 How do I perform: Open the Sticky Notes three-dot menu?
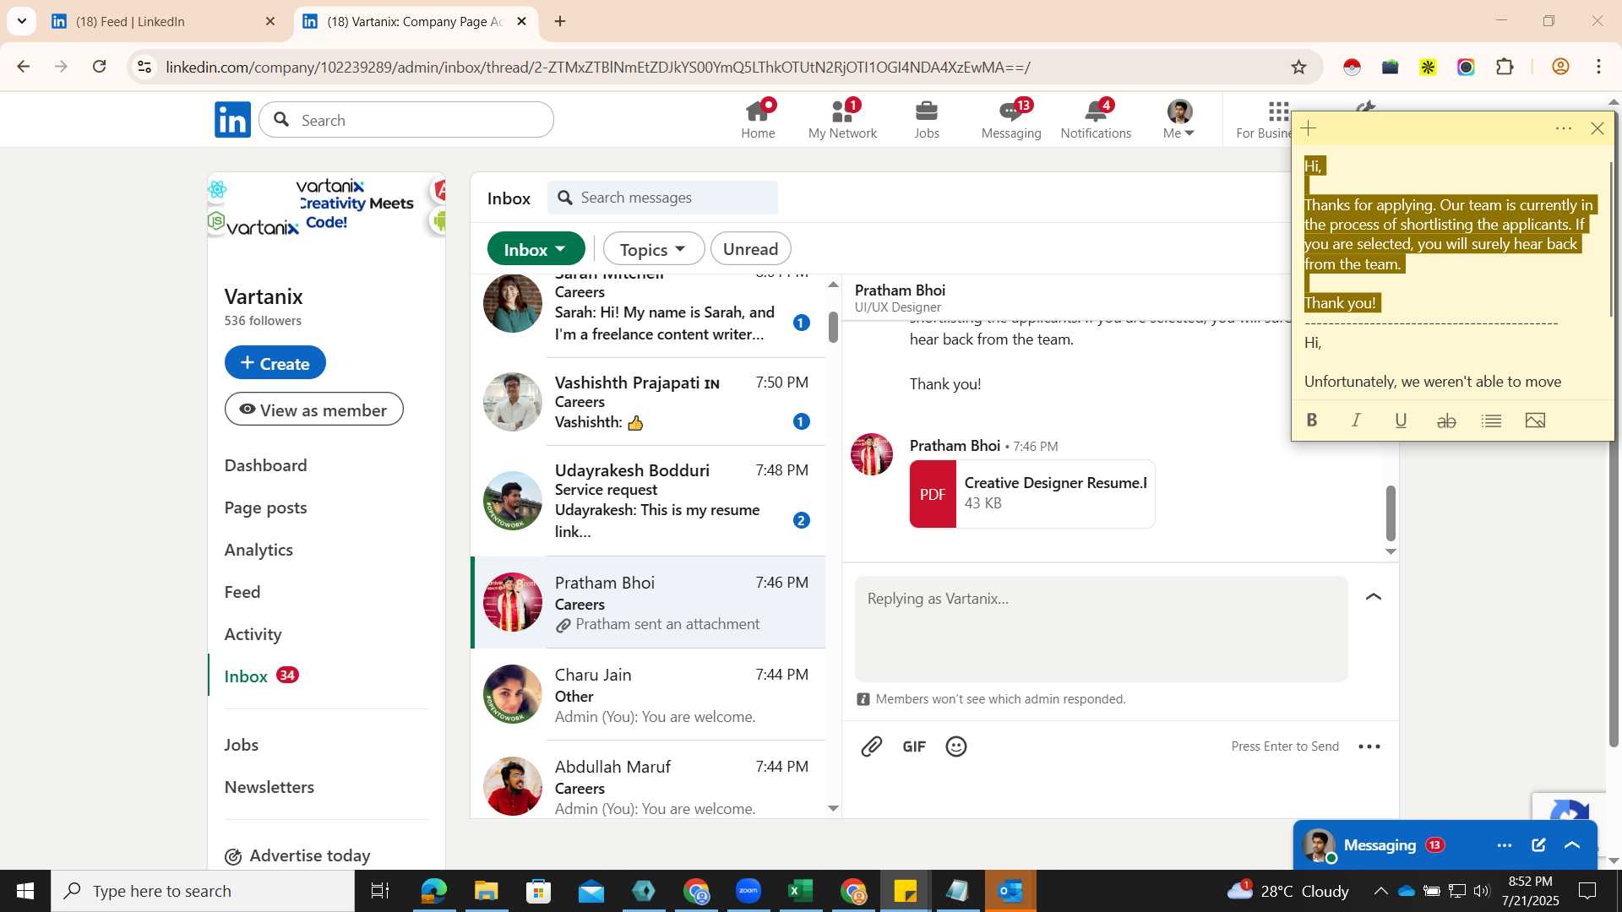(1564, 128)
